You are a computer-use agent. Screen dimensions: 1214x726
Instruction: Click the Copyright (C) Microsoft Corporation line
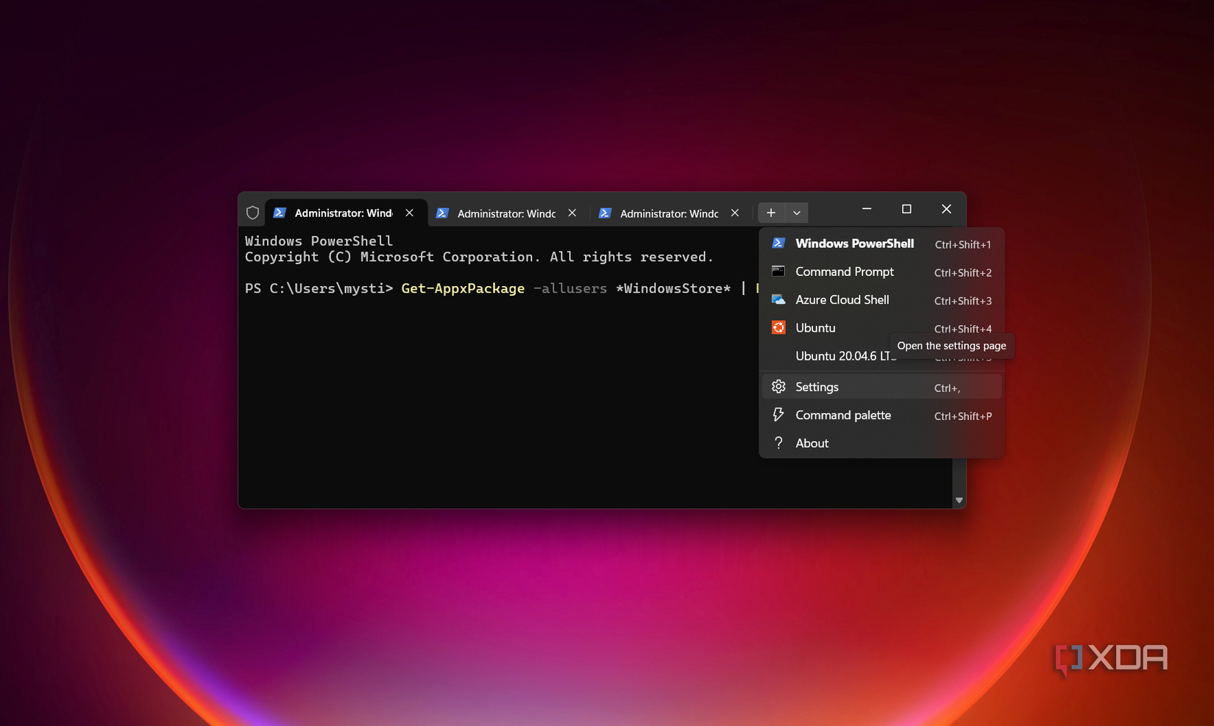point(479,257)
